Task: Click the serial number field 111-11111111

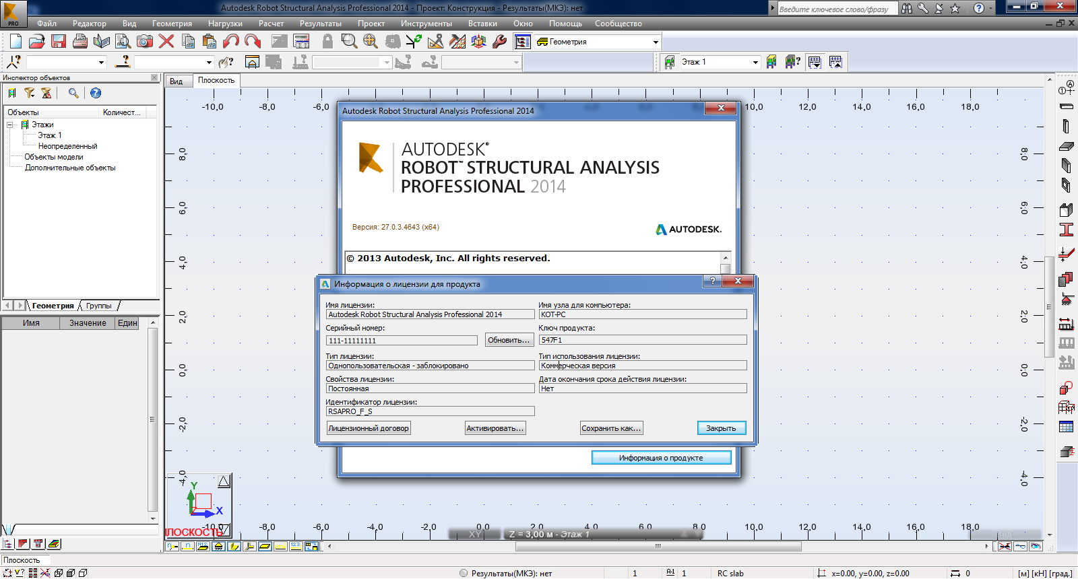Action: pos(402,341)
